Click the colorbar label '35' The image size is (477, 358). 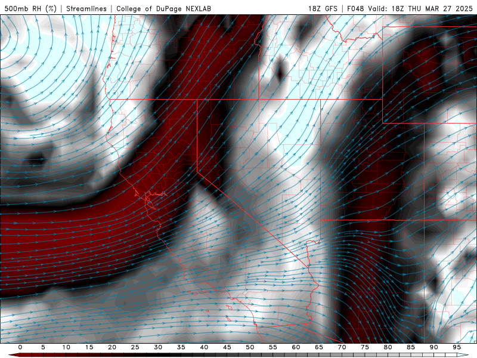(x=181, y=347)
